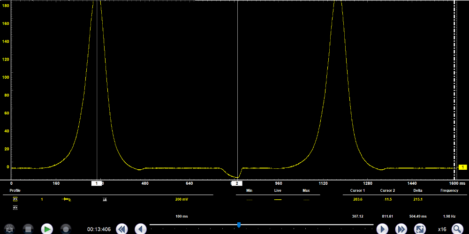Click the Delta value 215.1

[419, 199]
